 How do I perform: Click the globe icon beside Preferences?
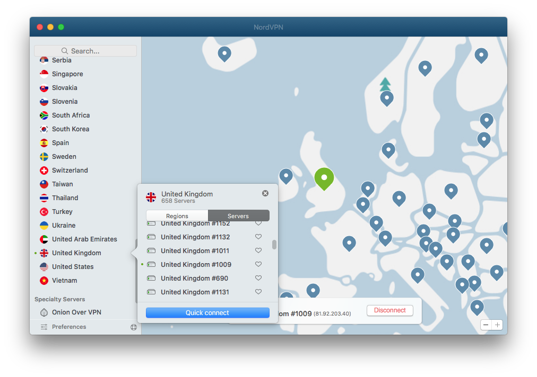134,327
